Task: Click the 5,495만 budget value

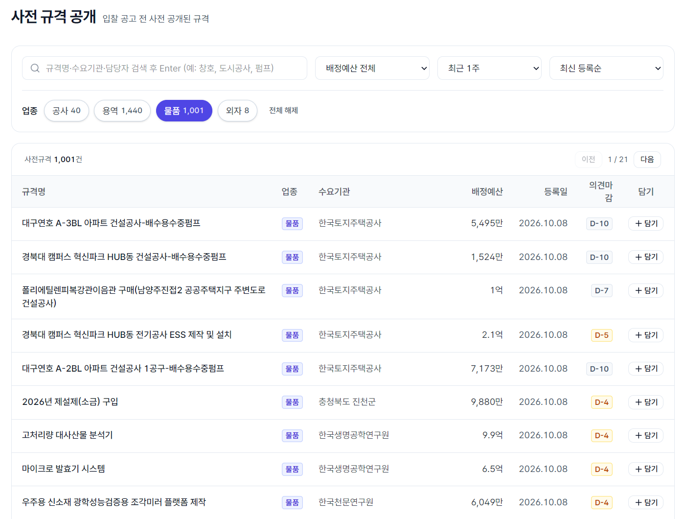Action: [487, 223]
